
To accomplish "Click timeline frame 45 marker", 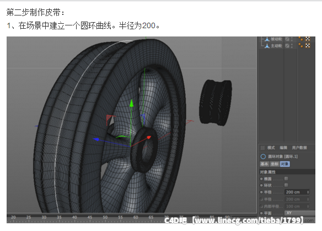I will (90, 217).
